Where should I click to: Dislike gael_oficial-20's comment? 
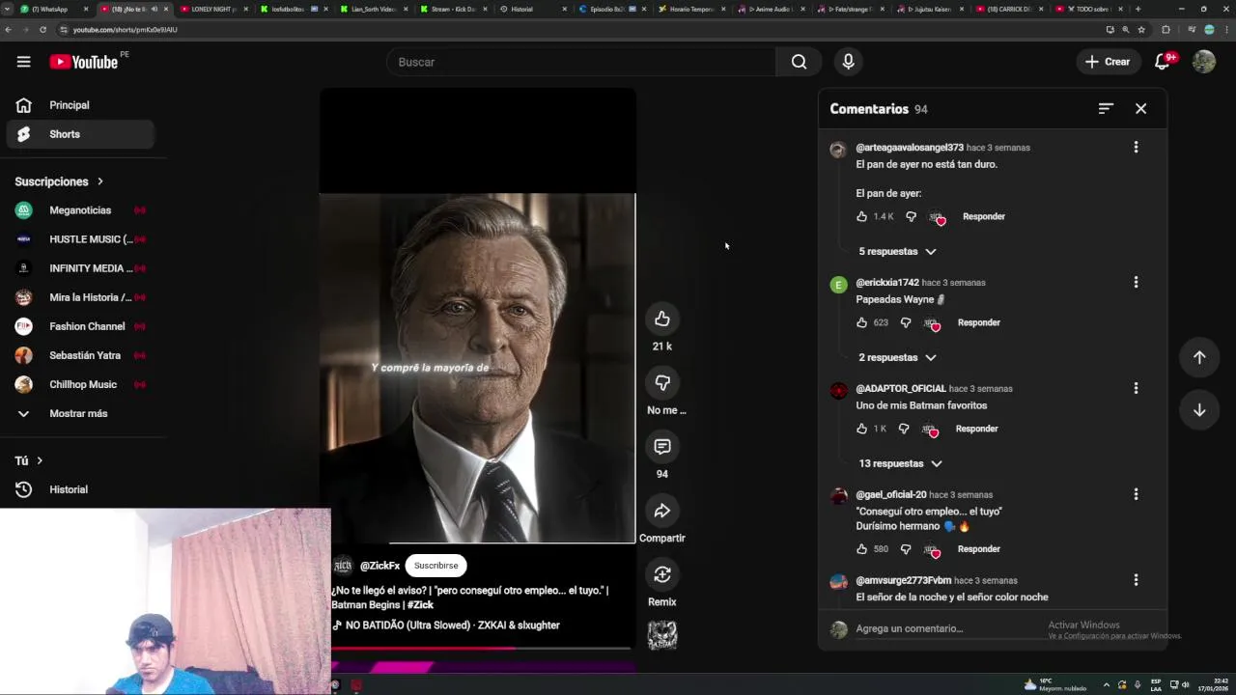tap(906, 549)
